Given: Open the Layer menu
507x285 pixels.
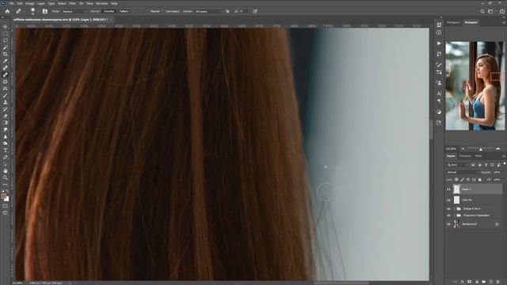Looking at the screenshot, I should (x=41, y=3).
